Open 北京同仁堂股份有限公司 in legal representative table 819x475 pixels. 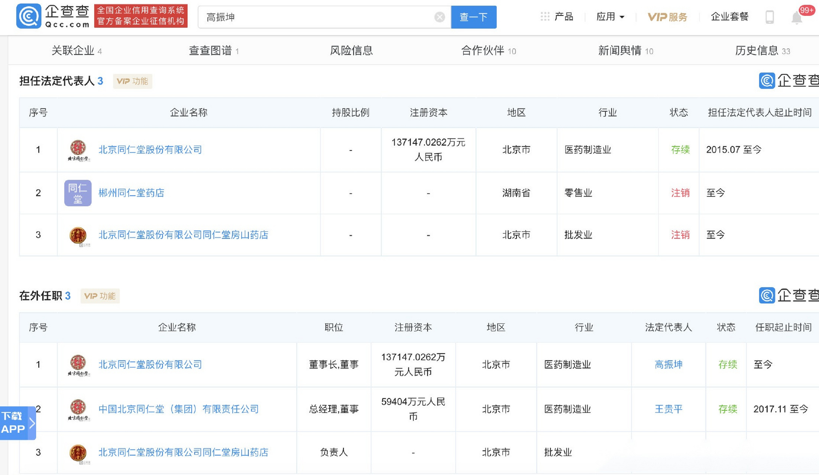click(x=150, y=150)
